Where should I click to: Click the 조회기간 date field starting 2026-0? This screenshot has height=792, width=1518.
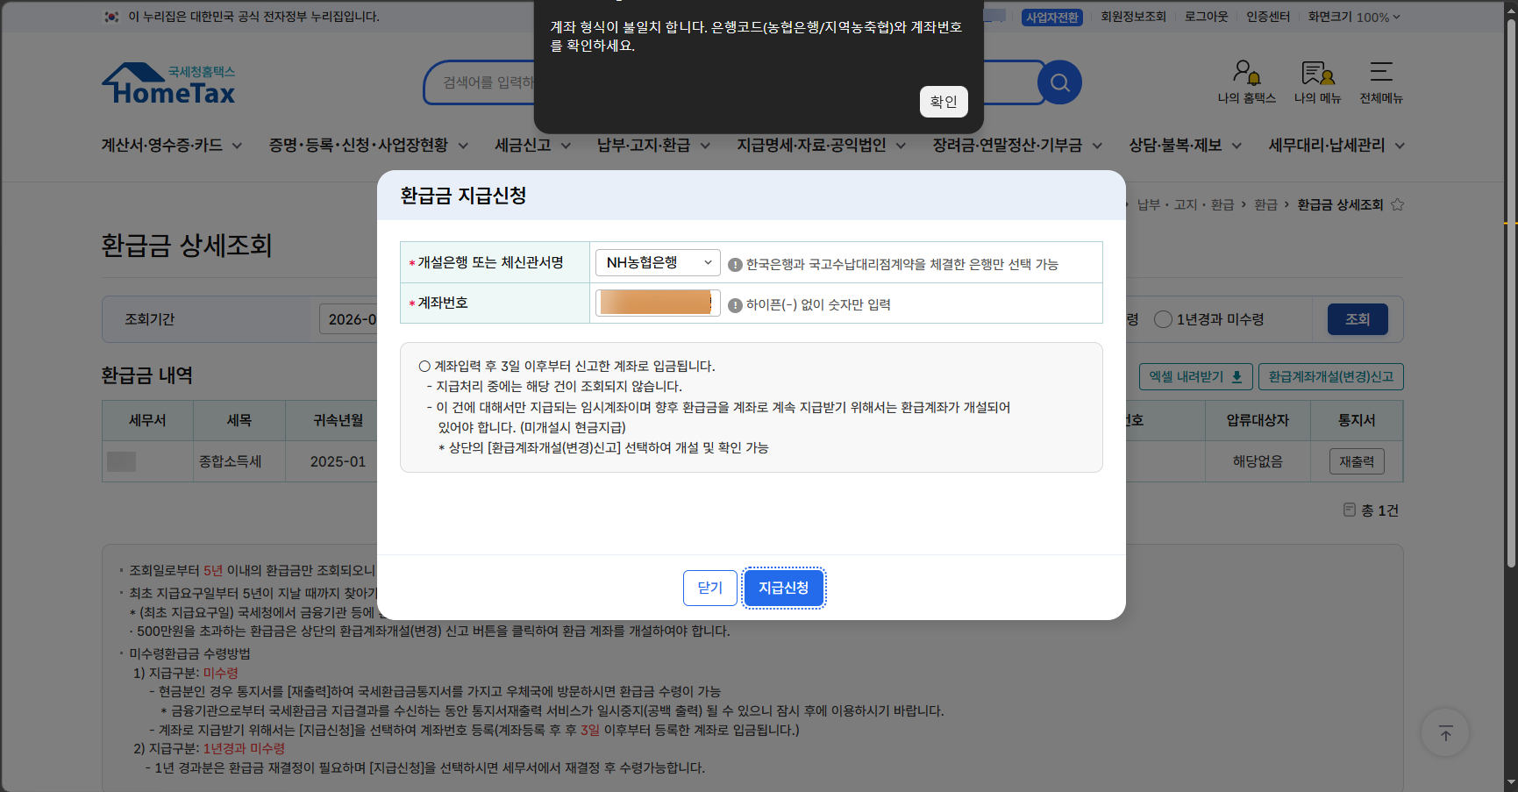(x=349, y=319)
